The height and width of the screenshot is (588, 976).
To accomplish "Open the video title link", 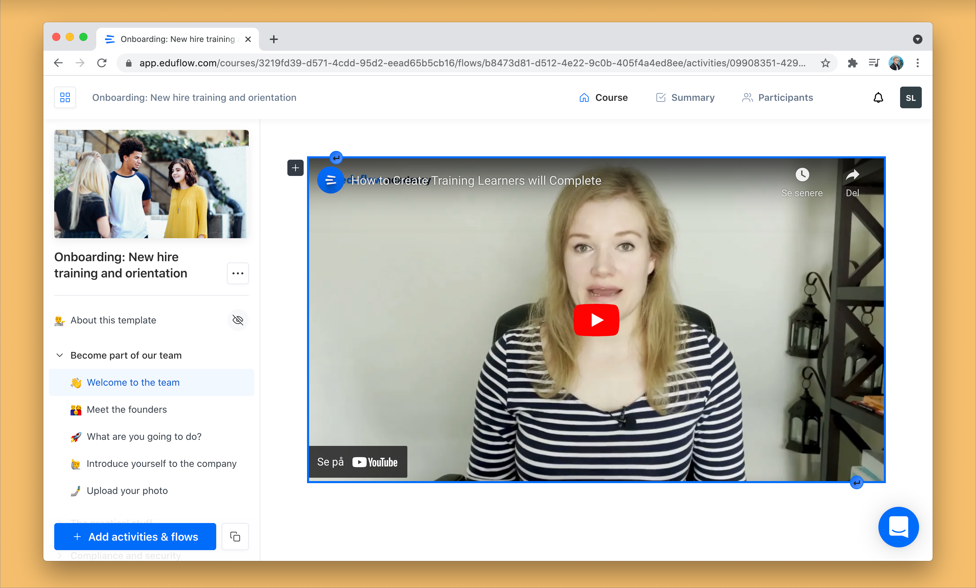I will (x=476, y=180).
